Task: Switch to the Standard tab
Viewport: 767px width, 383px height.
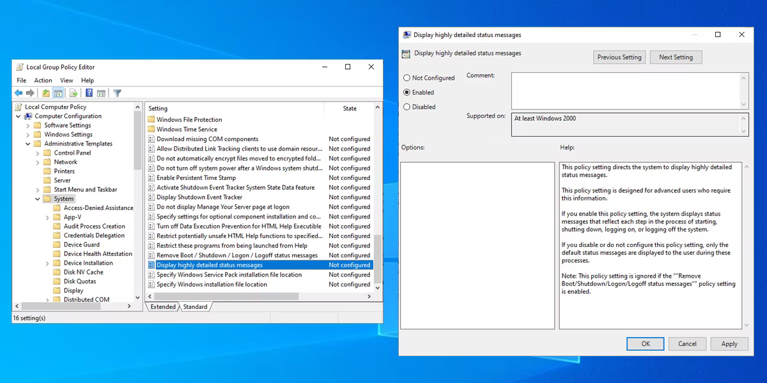Action: pyautogui.click(x=195, y=307)
